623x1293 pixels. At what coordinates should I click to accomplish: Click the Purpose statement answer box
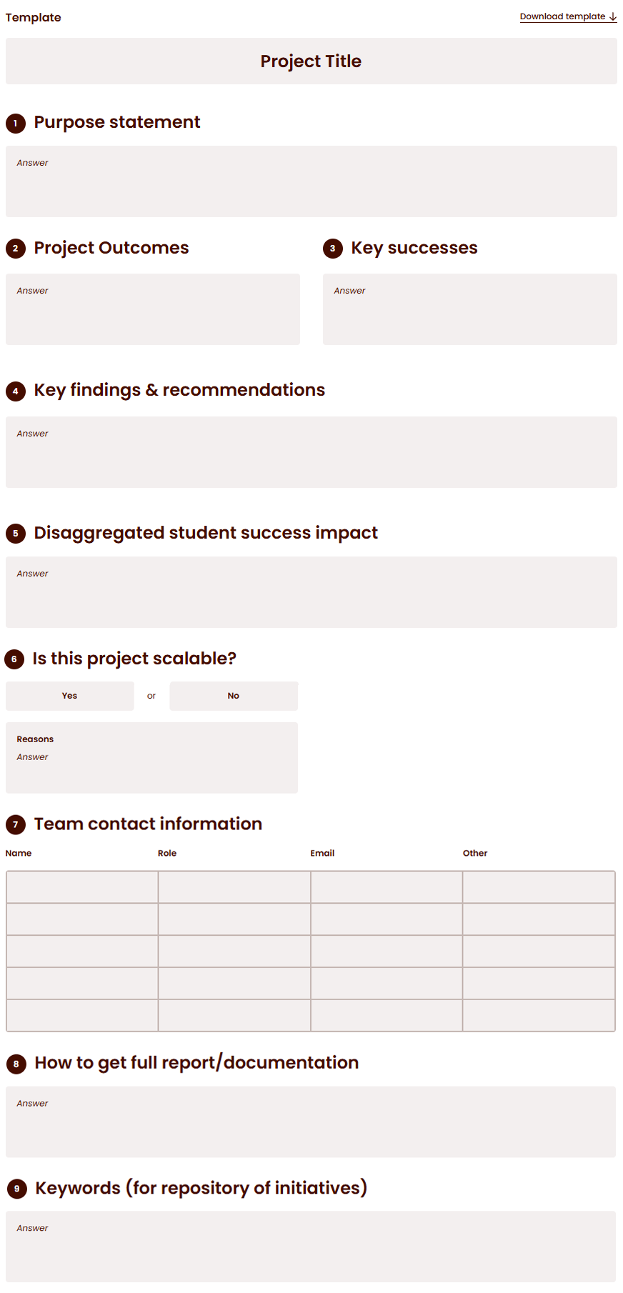[x=311, y=181]
